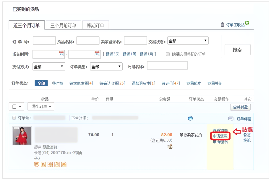
Task: Open the 交易状态 dropdown
Action: [188, 41]
